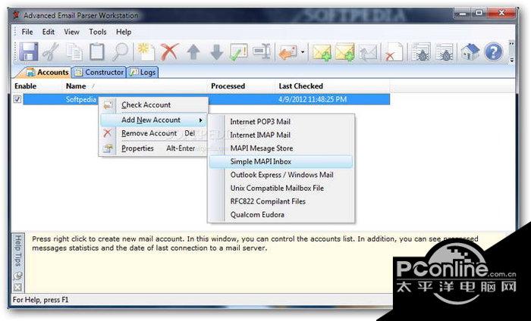Screen dimensions: 531x321
Task: Click the first bug debug icon
Action: tap(421, 52)
